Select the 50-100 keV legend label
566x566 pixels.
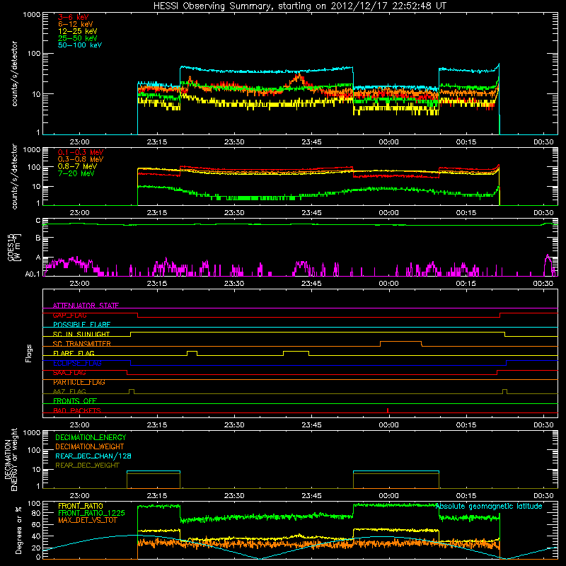pos(79,45)
